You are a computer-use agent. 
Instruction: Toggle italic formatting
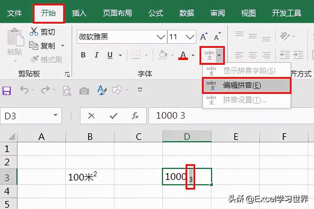(x=96, y=55)
